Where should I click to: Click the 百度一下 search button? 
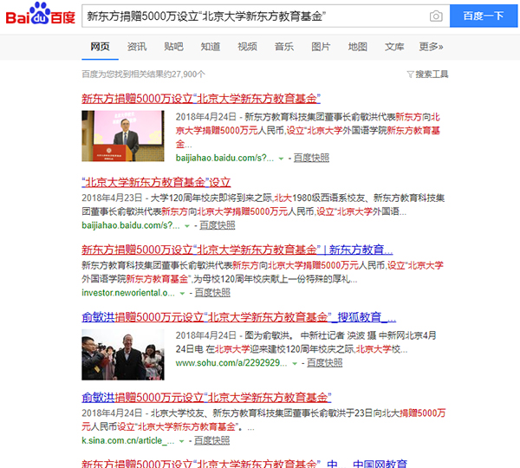coord(484,16)
